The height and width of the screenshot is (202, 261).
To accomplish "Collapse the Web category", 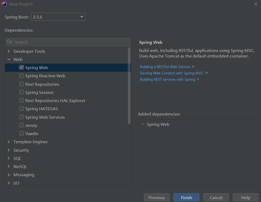I will click(x=9, y=59).
